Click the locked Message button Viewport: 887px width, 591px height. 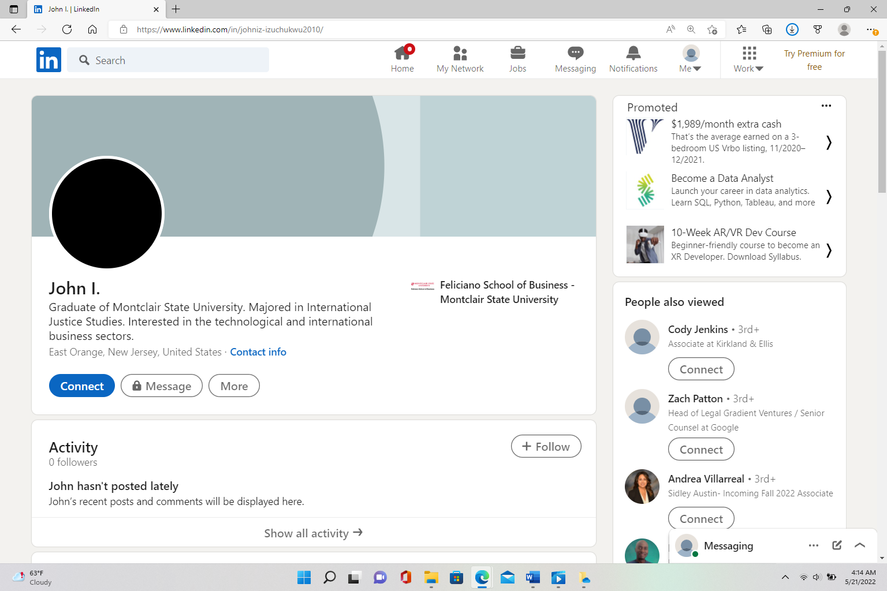pyautogui.click(x=162, y=386)
